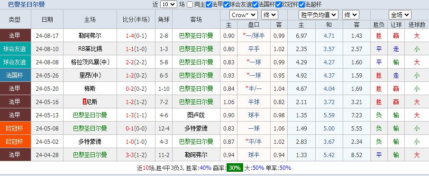
Task: Click the corner count 12-4
Action: (x=164, y=128)
